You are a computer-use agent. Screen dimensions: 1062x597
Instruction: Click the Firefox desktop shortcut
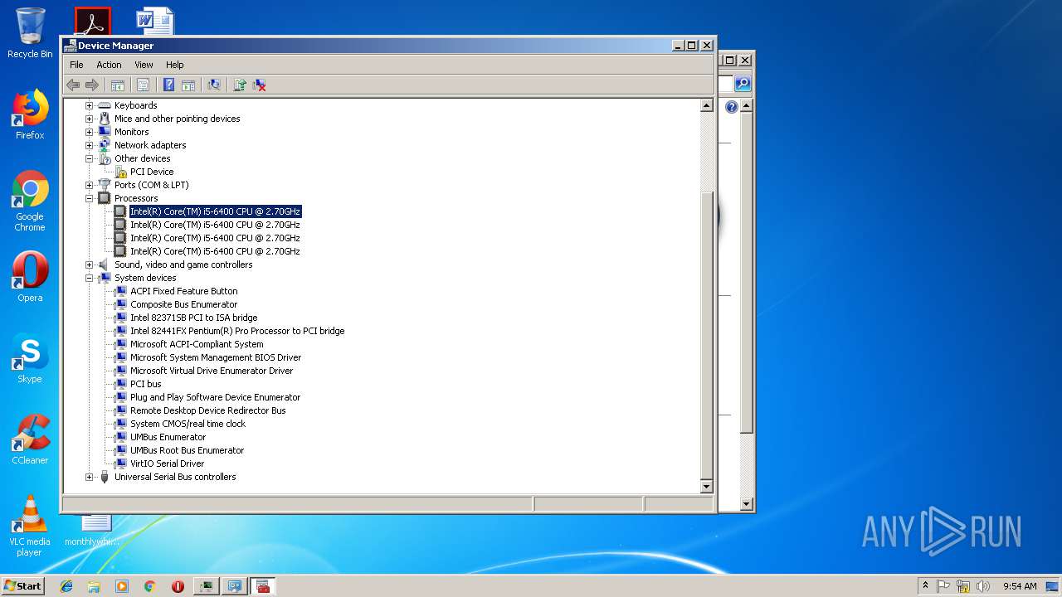click(x=30, y=114)
